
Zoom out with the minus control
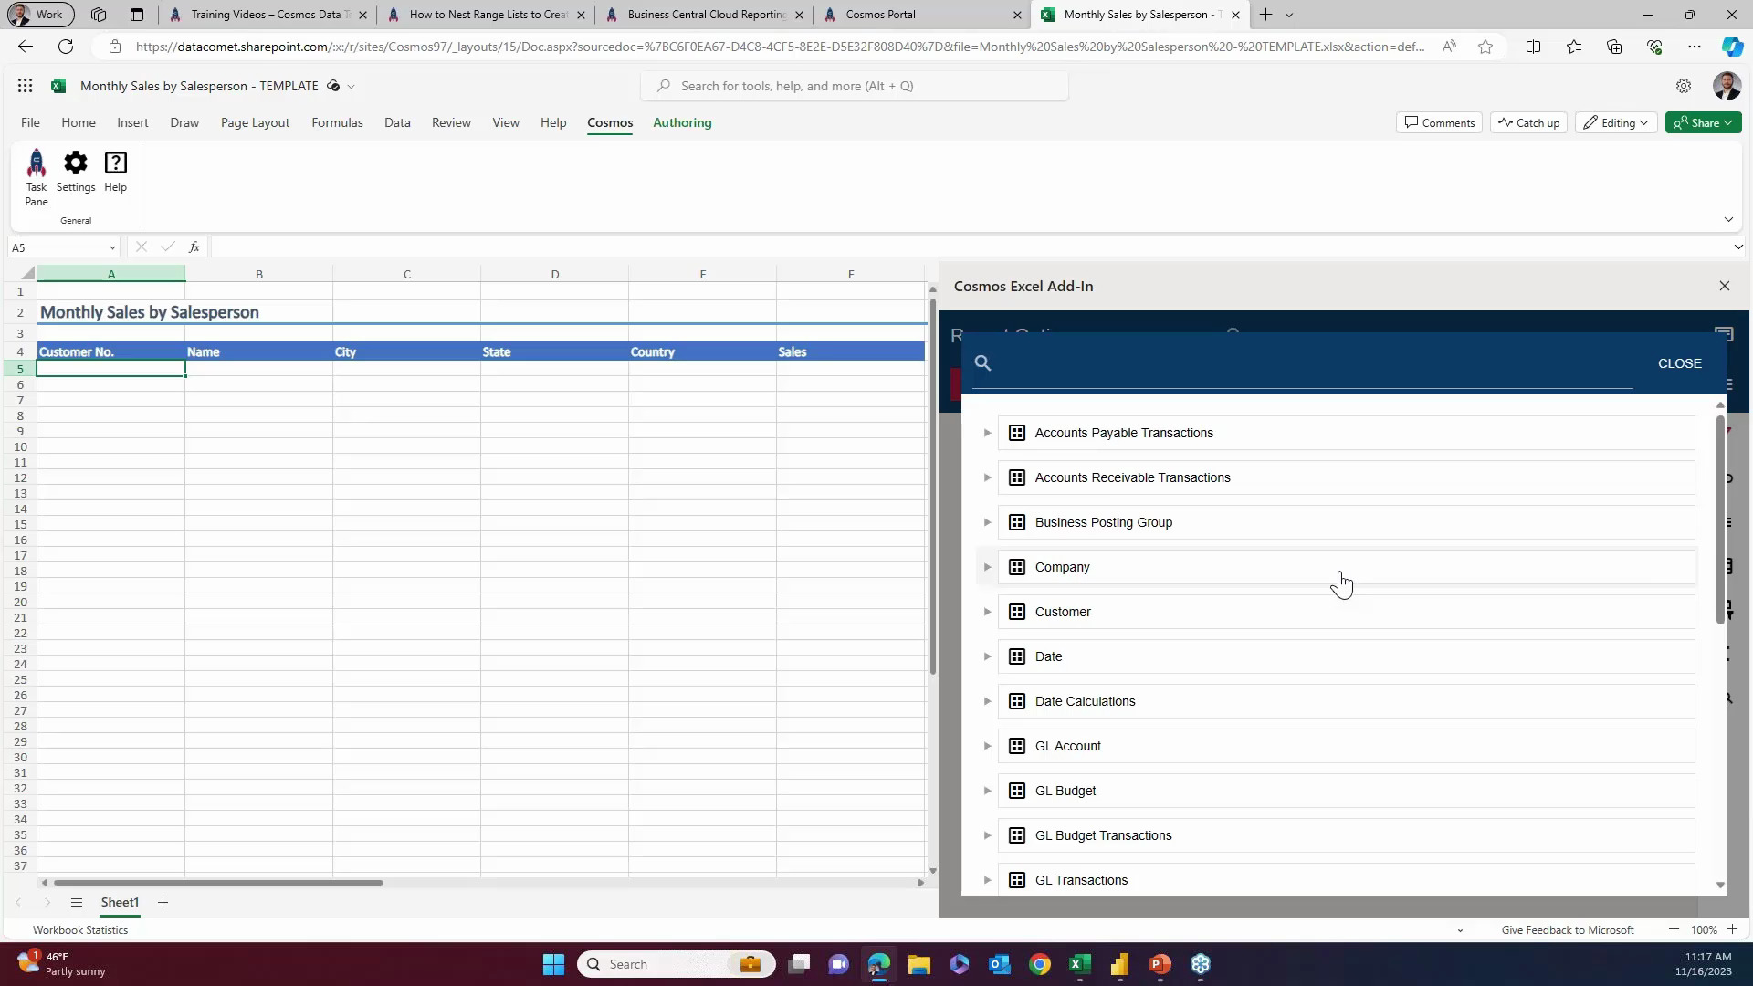1675,929
